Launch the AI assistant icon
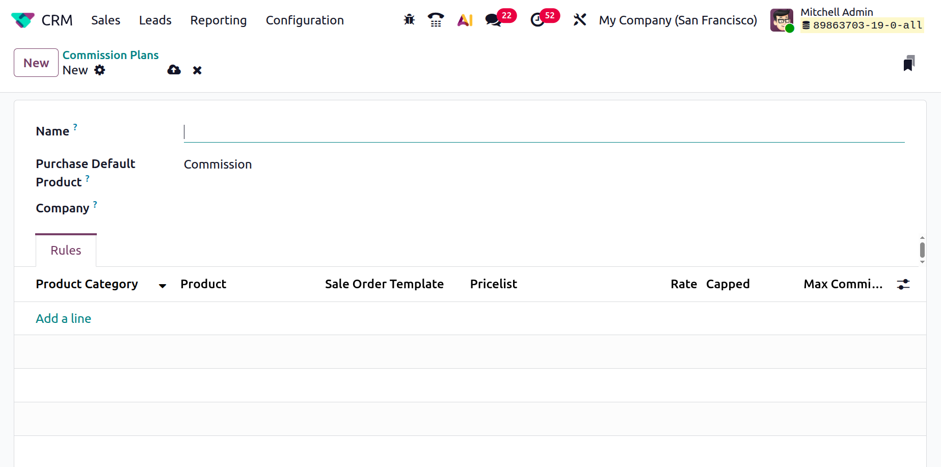Viewport: 941px width, 467px height. coord(465,20)
